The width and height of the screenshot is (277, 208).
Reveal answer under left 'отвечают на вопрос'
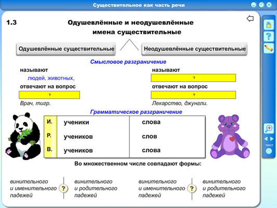point(49,95)
